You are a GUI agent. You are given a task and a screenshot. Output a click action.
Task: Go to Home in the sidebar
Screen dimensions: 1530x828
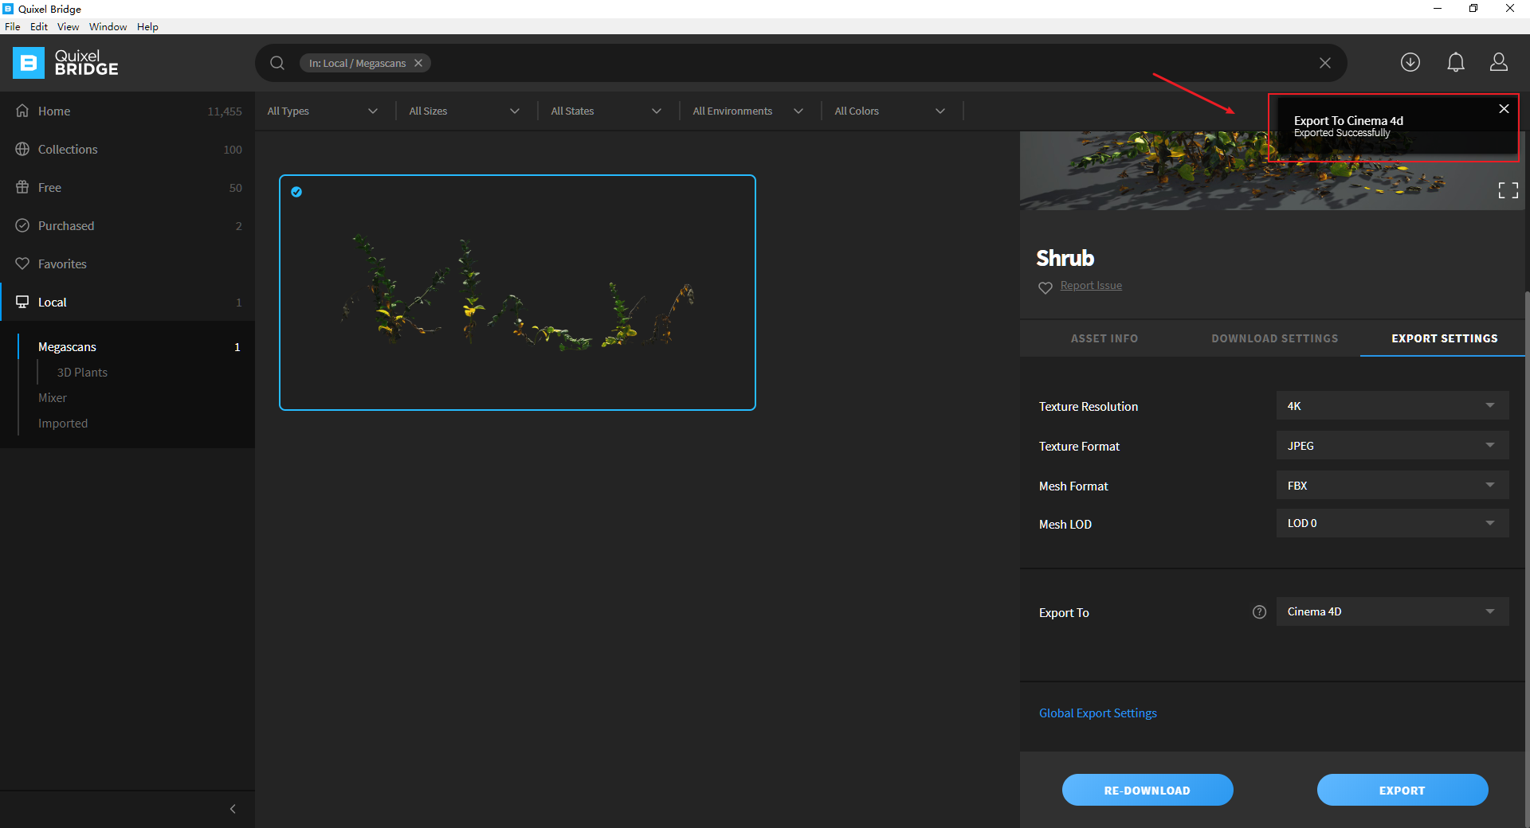tap(127, 111)
